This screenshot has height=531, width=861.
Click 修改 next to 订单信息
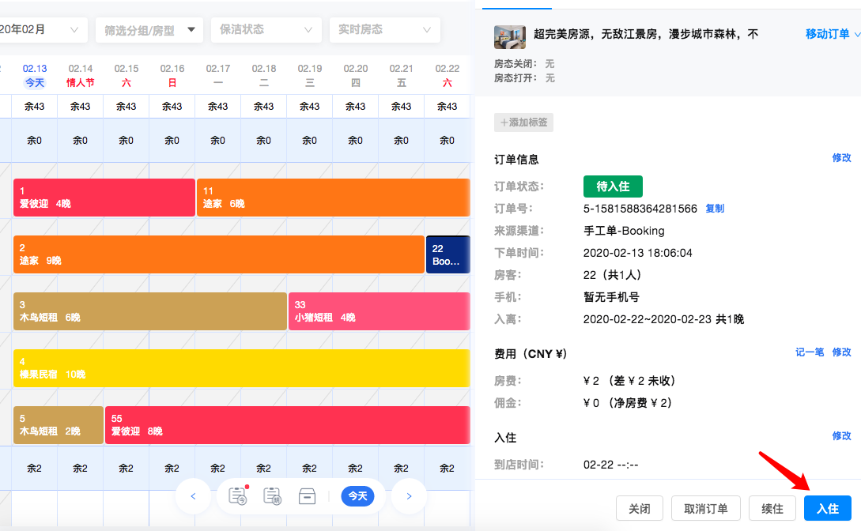(841, 158)
